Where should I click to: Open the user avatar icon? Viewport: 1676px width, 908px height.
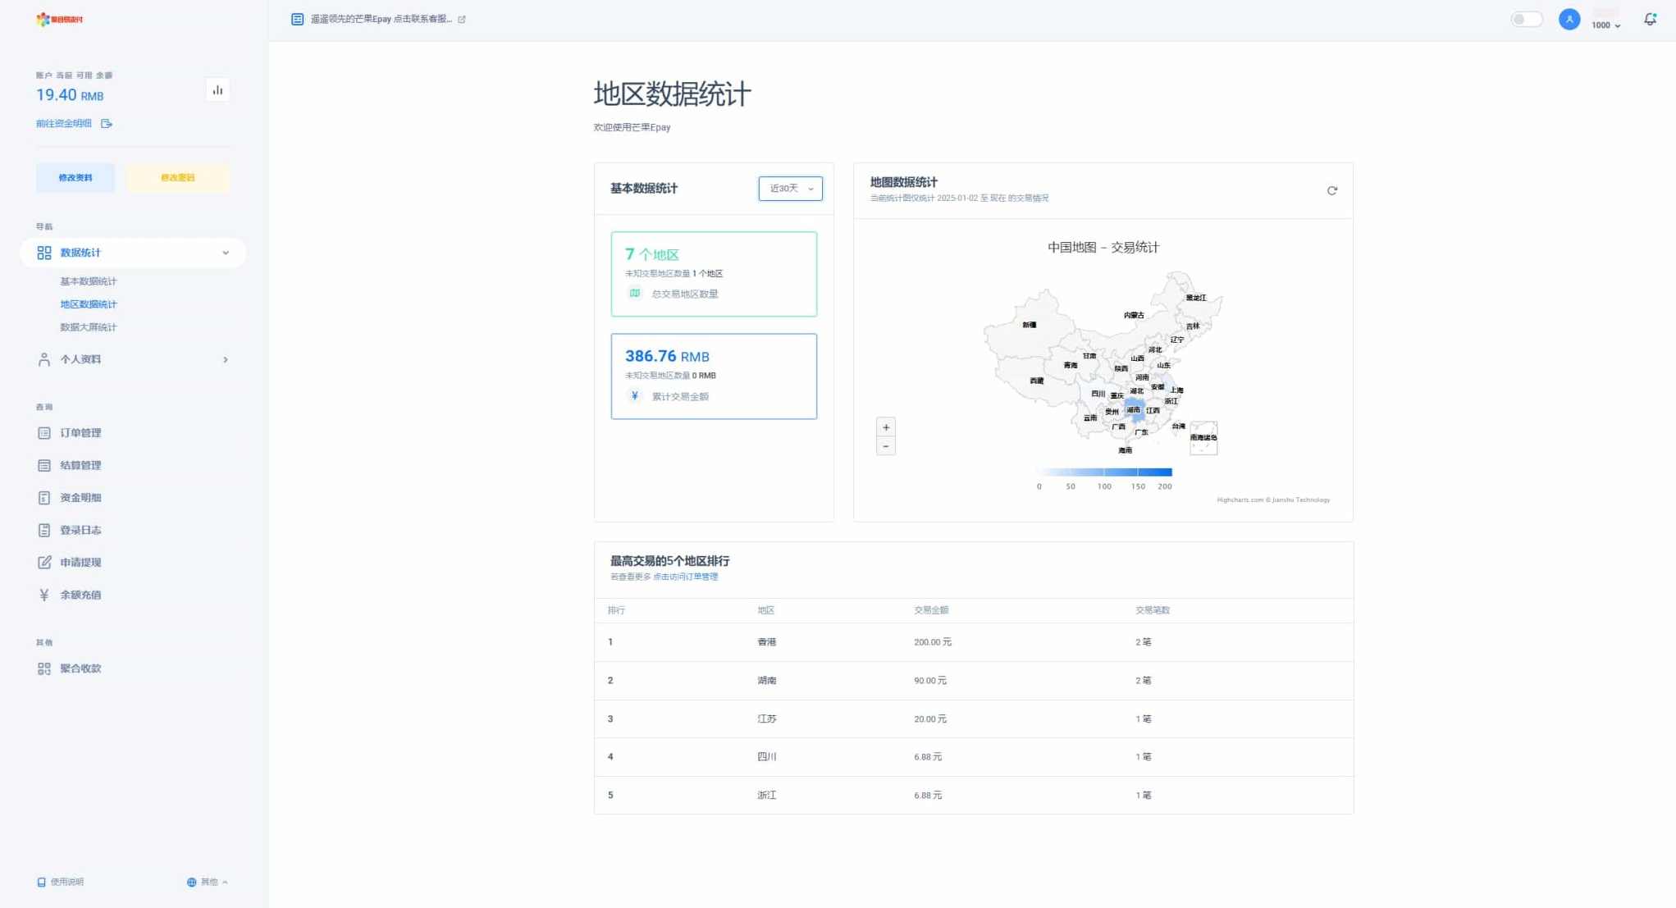click(x=1569, y=19)
